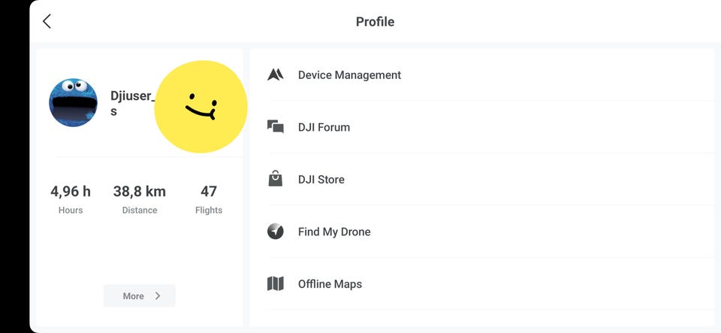Click the Offline Maps folded map icon
The image size is (721, 333).
(276, 284)
